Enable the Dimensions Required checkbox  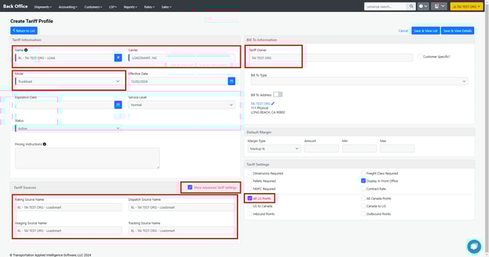pos(249,173)
